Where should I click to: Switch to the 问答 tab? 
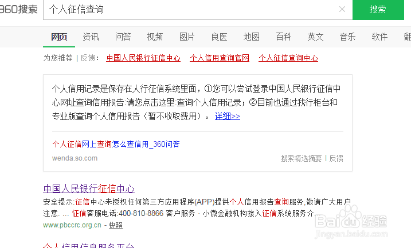coord(123,37)
